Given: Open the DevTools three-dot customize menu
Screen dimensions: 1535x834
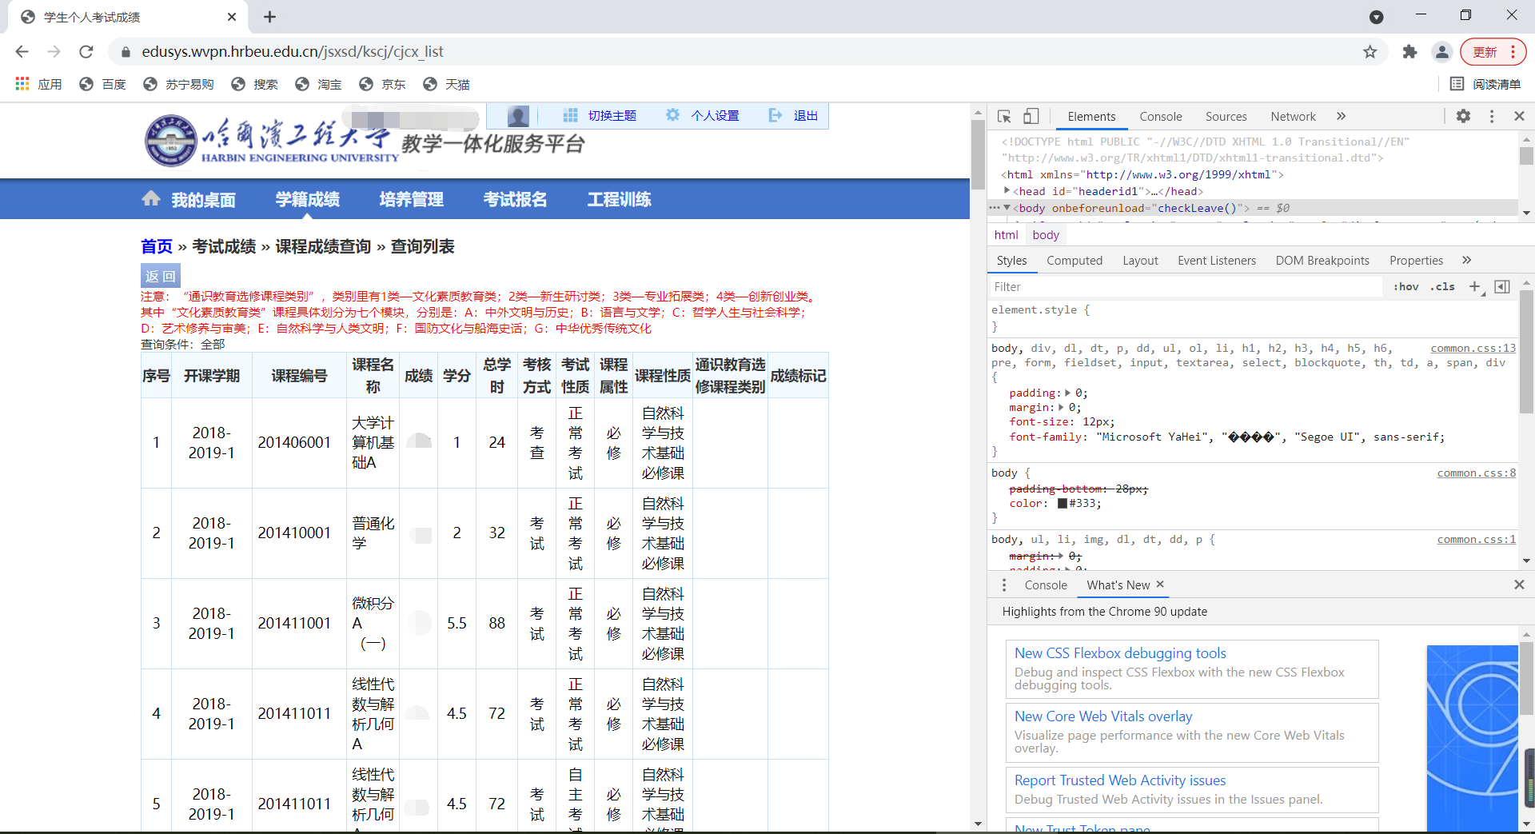Looking at the screenshot, I should click(x=1492, y=116).
